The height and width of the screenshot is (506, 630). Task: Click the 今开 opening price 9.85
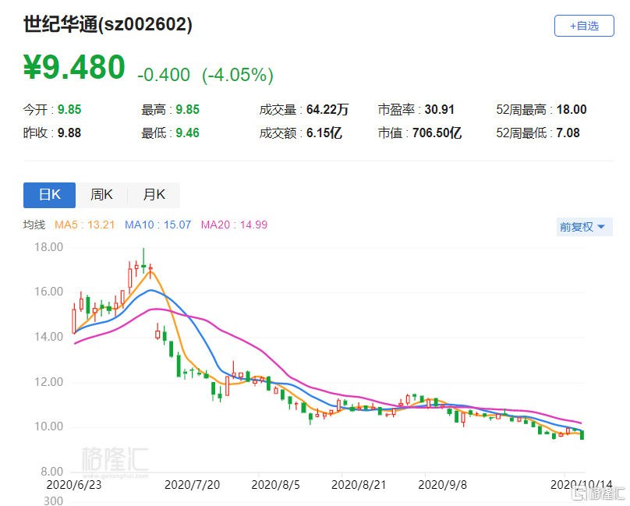tap(69, 109)
